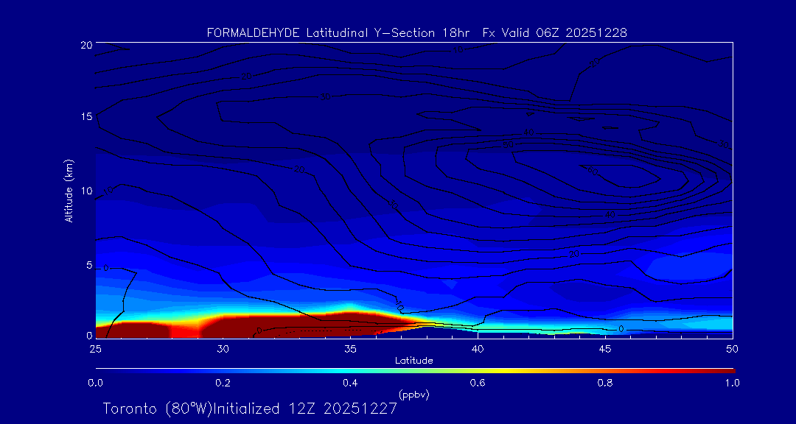Click the 10 km altitude tick label
Image resolution: width=796 pixels, height=424 pixels.
coord(85,191)
